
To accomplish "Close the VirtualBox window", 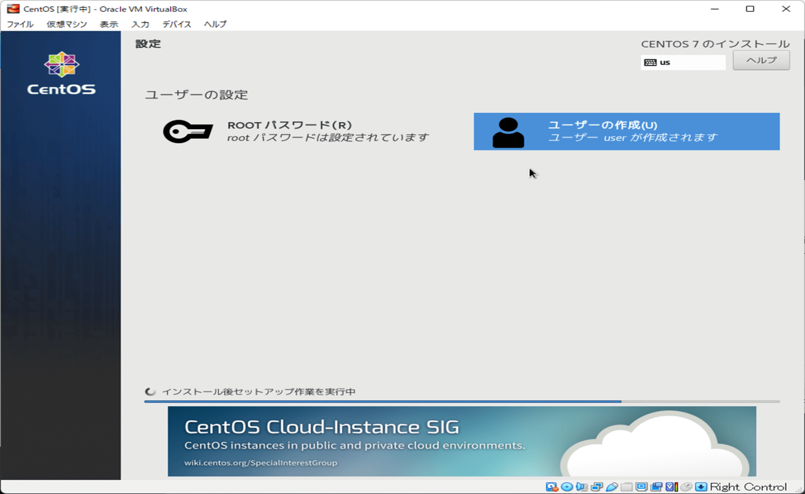I will coord(786,9).
